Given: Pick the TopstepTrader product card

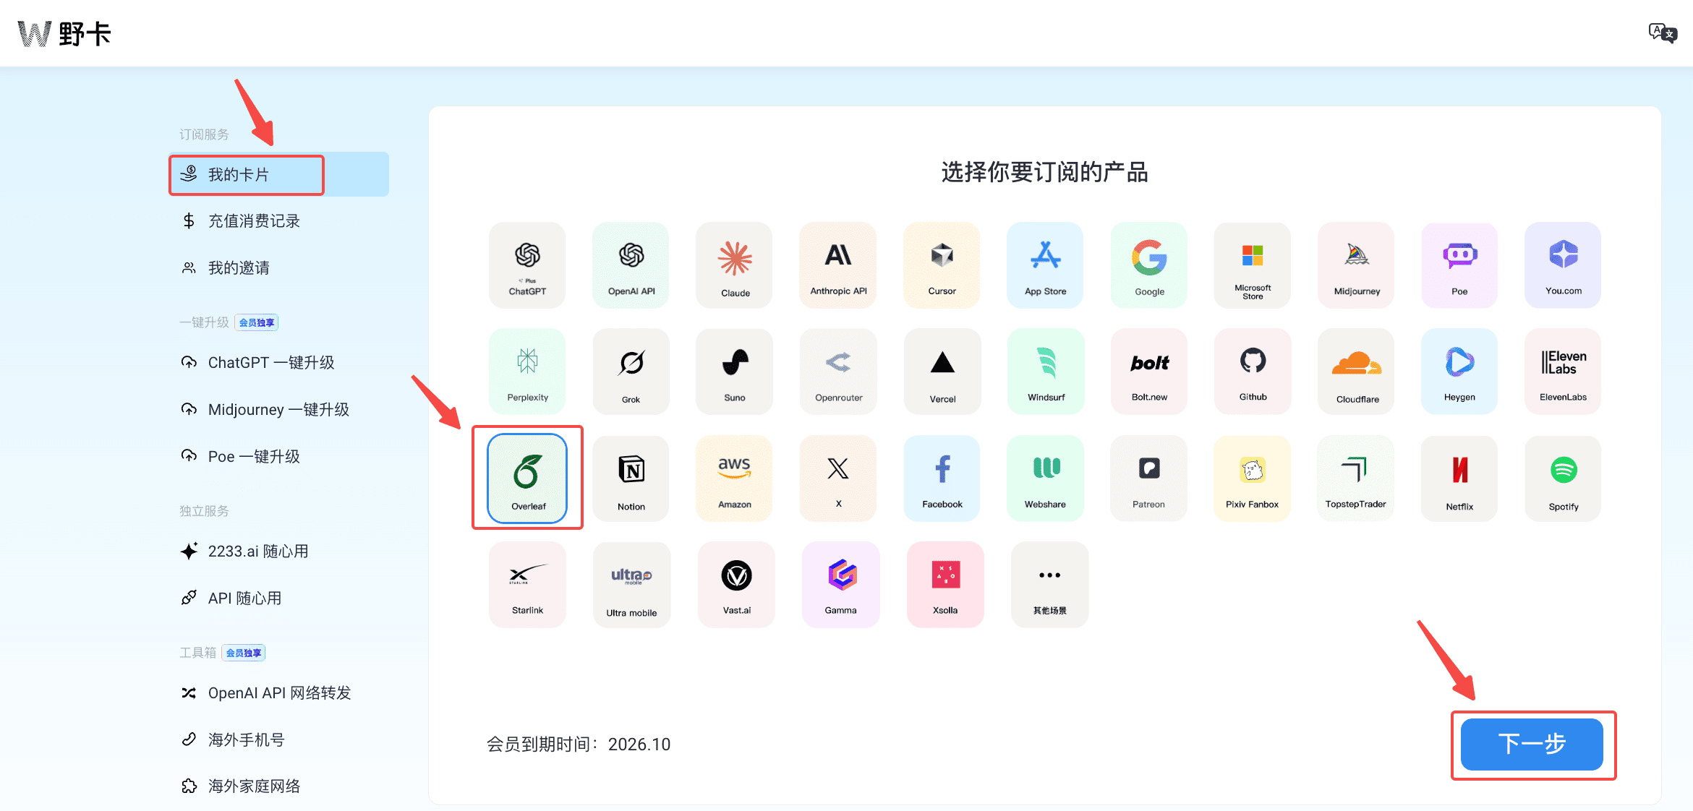Looking at the screenshot, I should click(x=1357, y=478).
